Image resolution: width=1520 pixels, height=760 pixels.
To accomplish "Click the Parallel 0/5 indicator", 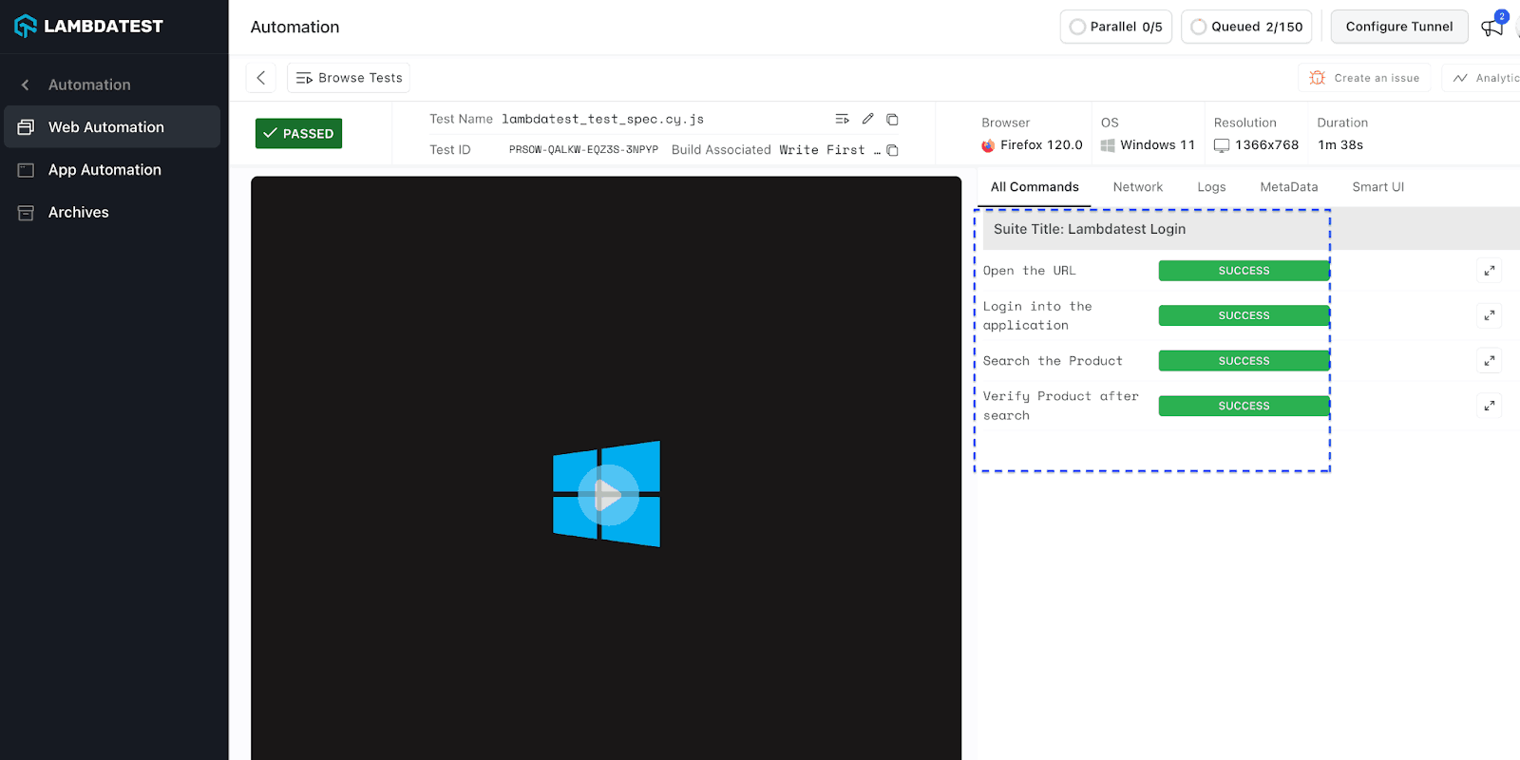I will pos(1115,27).
